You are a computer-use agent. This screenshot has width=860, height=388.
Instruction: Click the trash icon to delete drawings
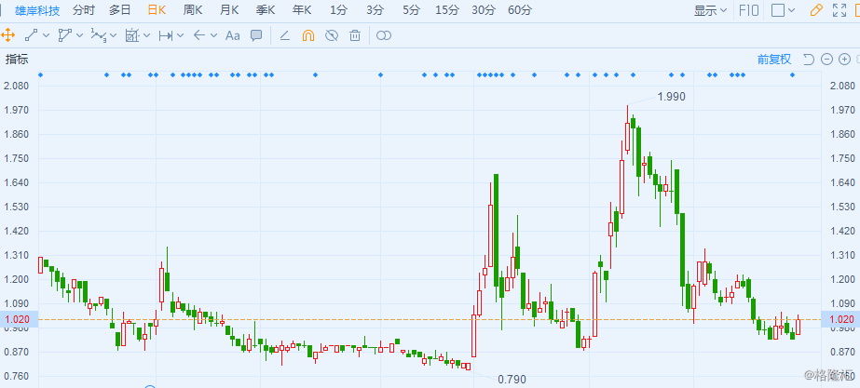tap(355, 35)
